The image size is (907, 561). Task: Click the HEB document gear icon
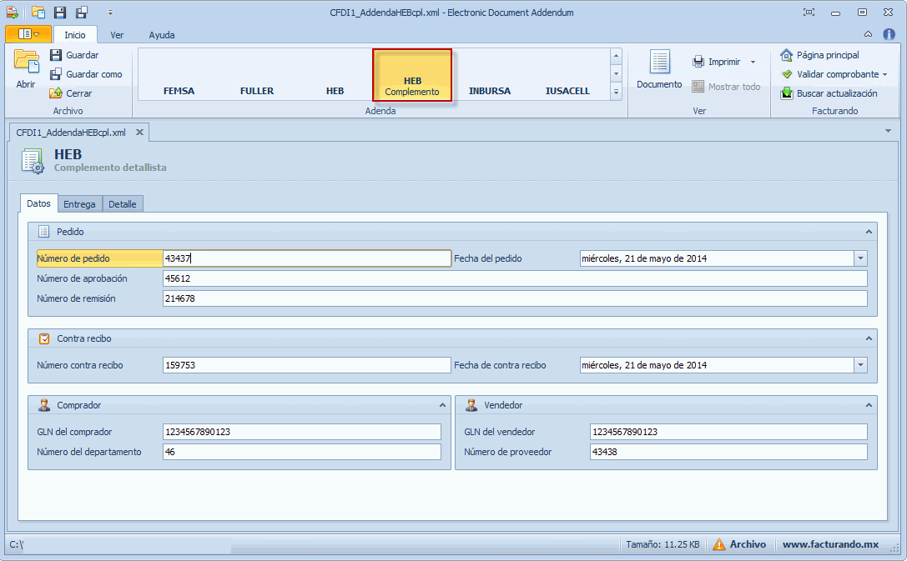(33, 161)
